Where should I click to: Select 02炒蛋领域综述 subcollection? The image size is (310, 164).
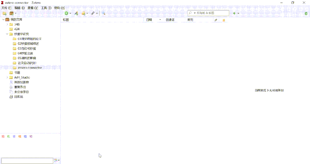point(28,44)
